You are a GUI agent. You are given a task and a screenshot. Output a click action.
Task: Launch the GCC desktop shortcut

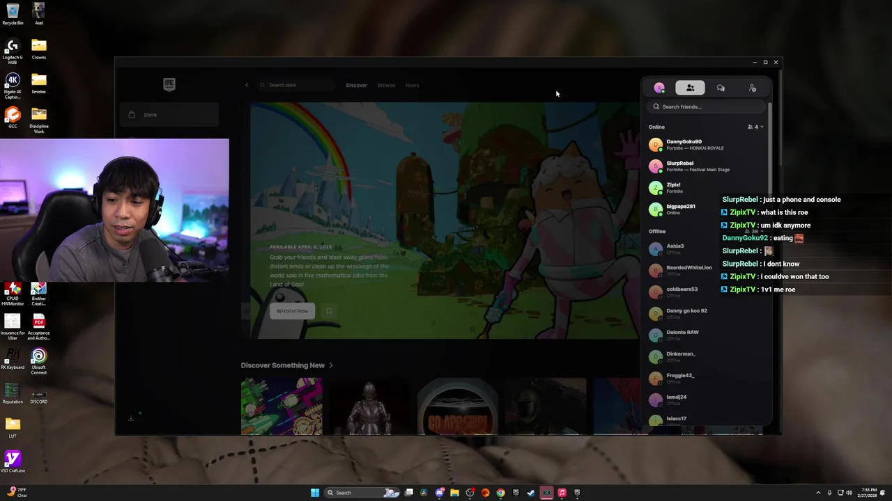click(13, 118)
